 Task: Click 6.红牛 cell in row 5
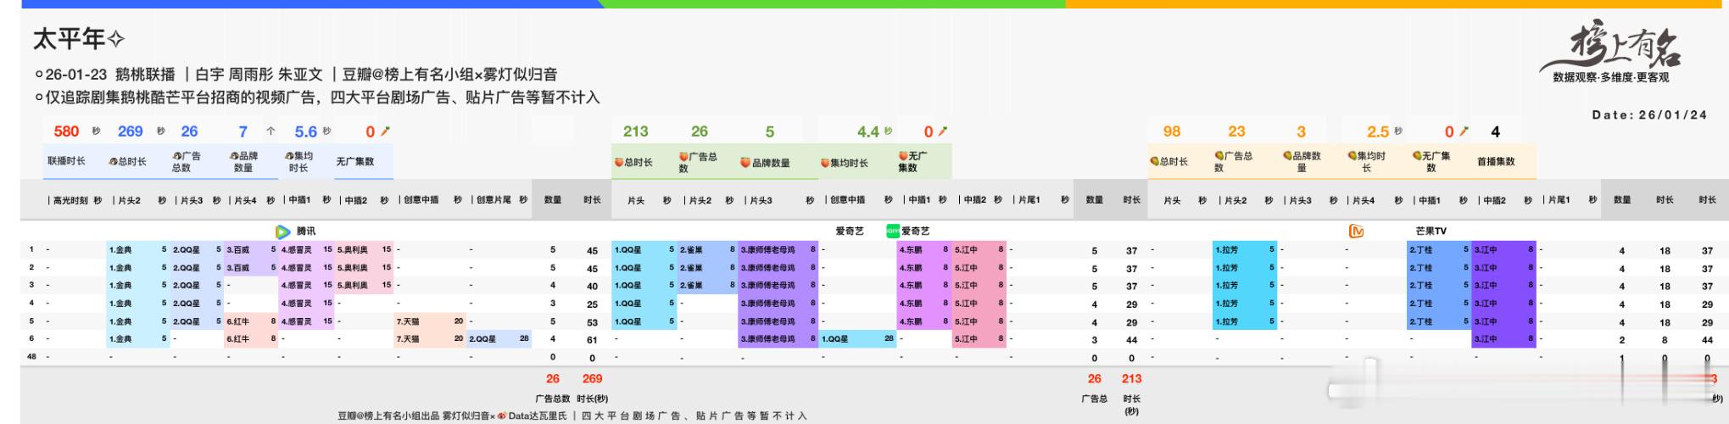(251, 321)
